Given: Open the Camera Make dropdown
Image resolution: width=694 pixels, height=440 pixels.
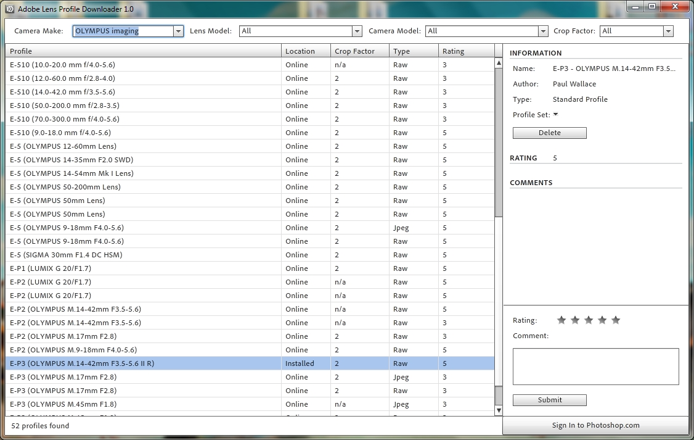Looking at the screenshot, I should tap(178, 31).
